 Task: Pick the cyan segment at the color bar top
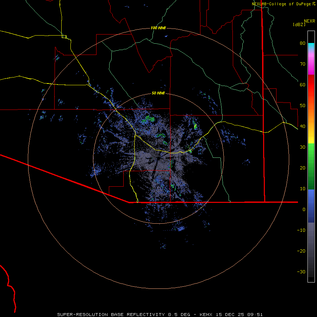(311, 46)
